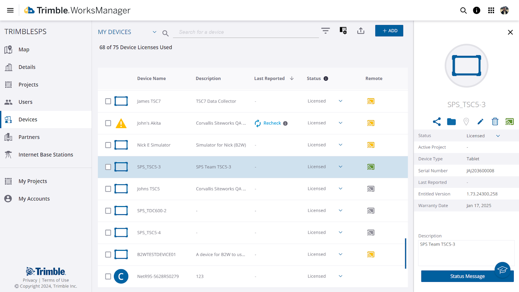This screenshot has width=519, height=292.
Task: Sort by Last Reported column
Action: click(273, 79)
